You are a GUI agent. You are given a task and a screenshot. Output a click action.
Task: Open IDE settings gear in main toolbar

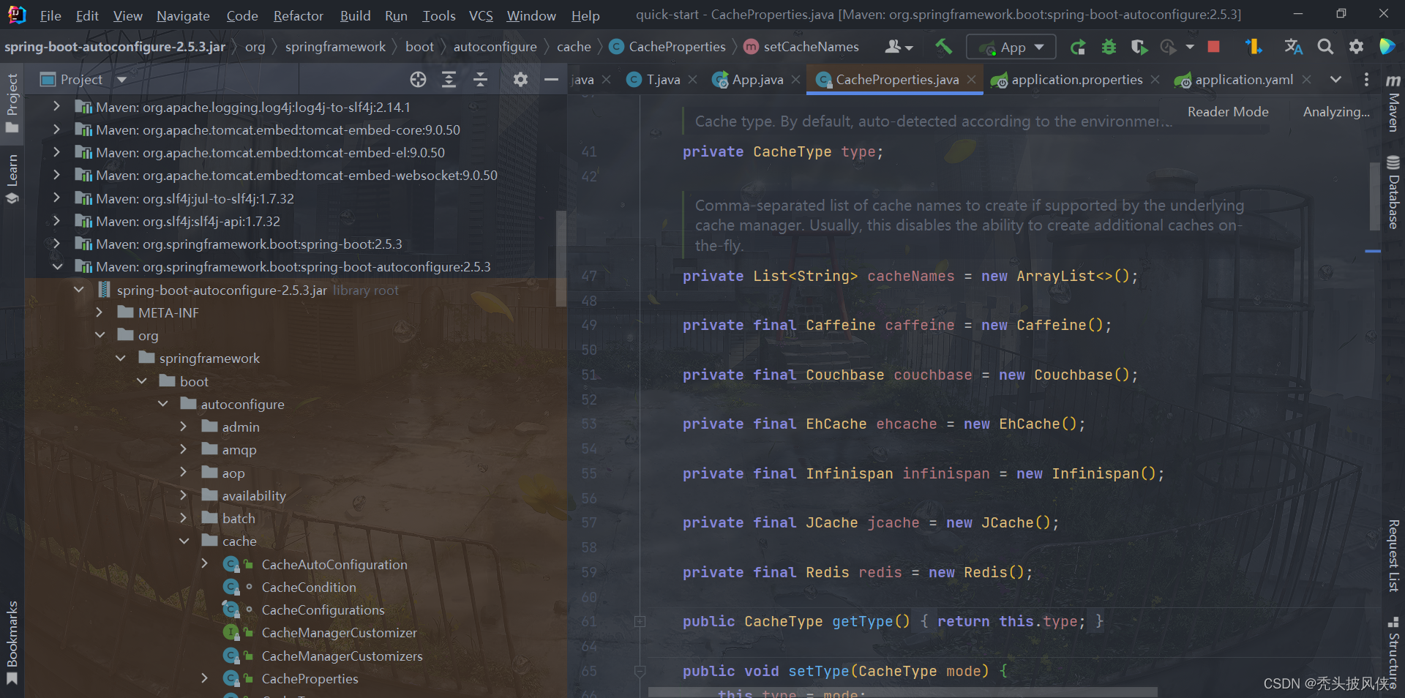[1356, 47]
